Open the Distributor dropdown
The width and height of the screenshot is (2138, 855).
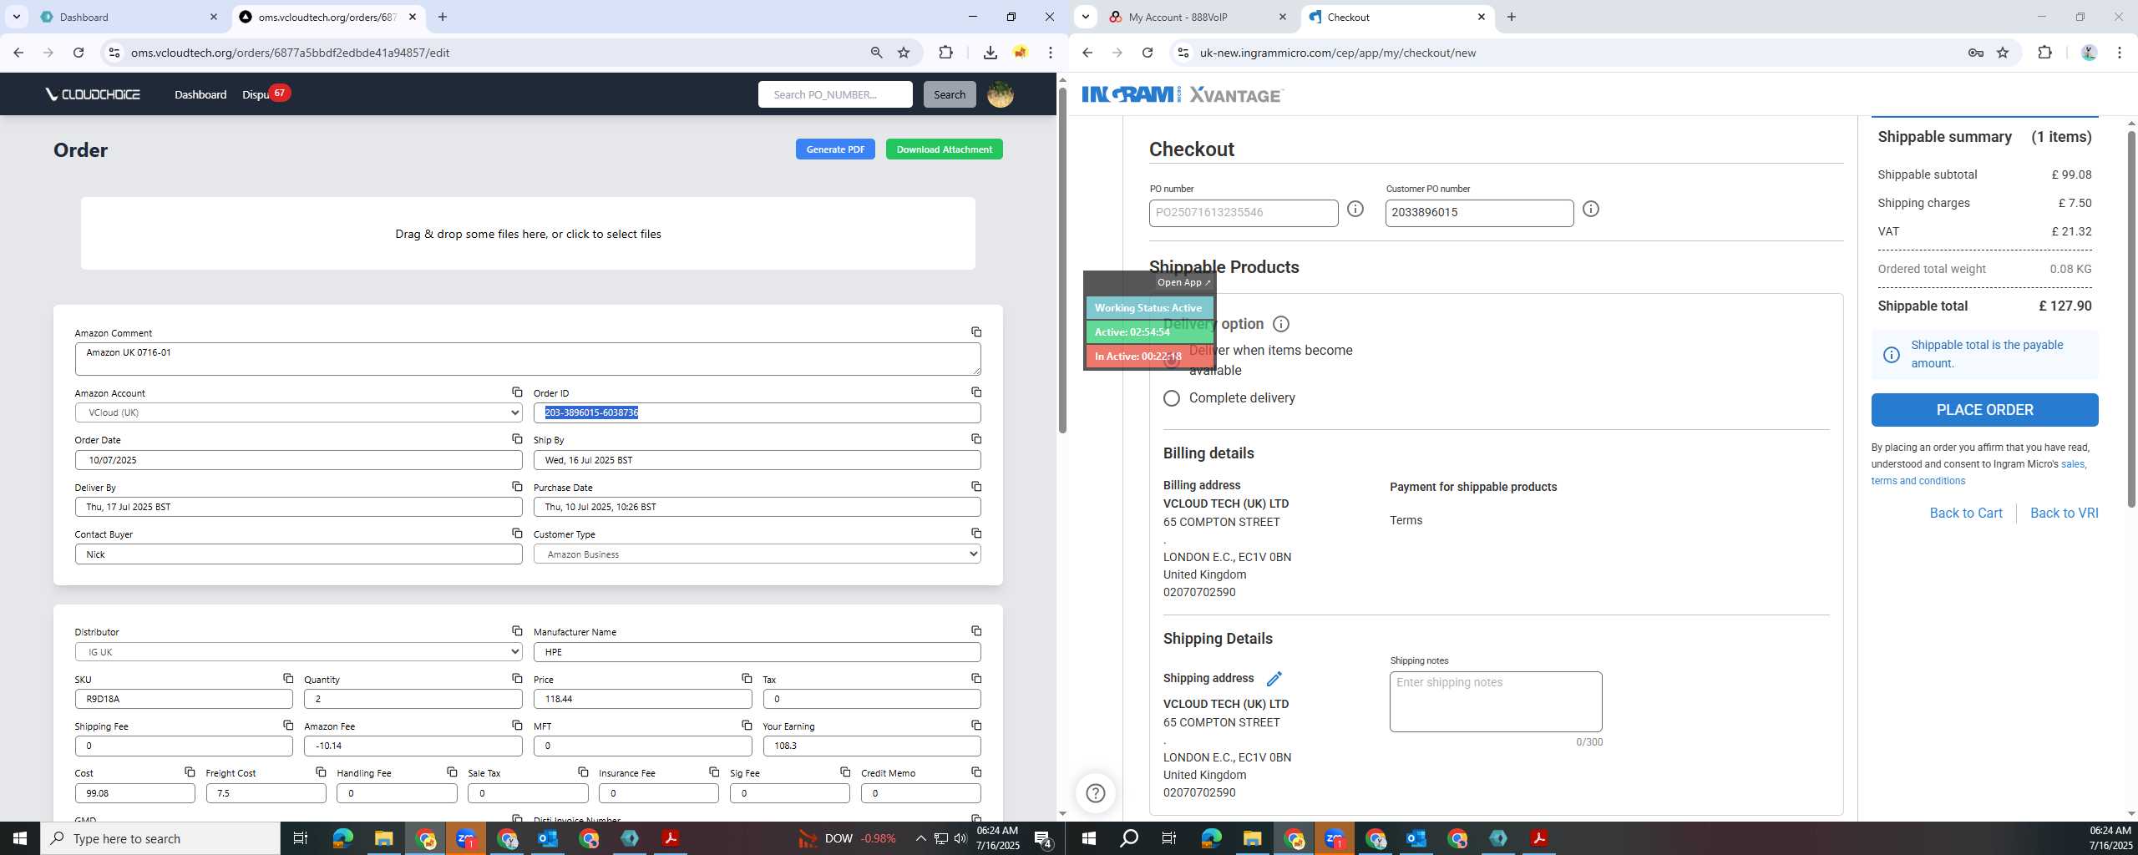pos(298,651)
